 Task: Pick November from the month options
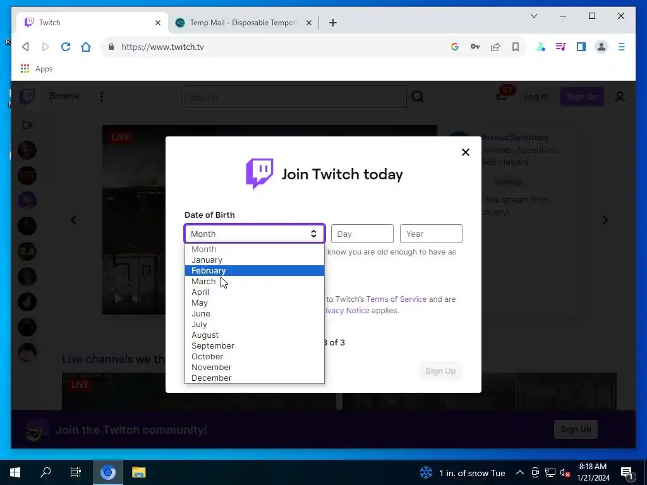pos(254,367)
